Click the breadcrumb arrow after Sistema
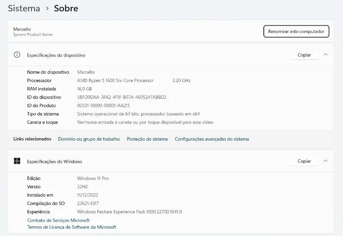343x236 pixels. click(x=47, y=8)
